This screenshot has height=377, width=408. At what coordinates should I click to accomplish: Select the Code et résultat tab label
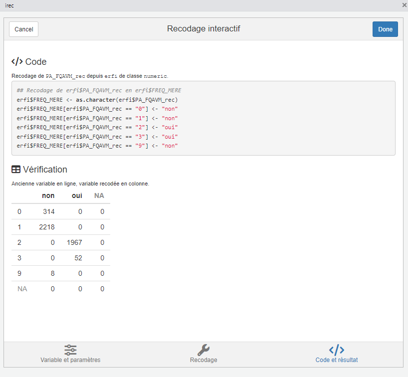click(337, 360)
